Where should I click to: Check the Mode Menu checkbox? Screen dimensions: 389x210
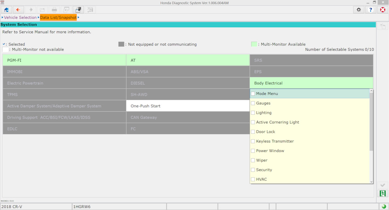[253, 94]
